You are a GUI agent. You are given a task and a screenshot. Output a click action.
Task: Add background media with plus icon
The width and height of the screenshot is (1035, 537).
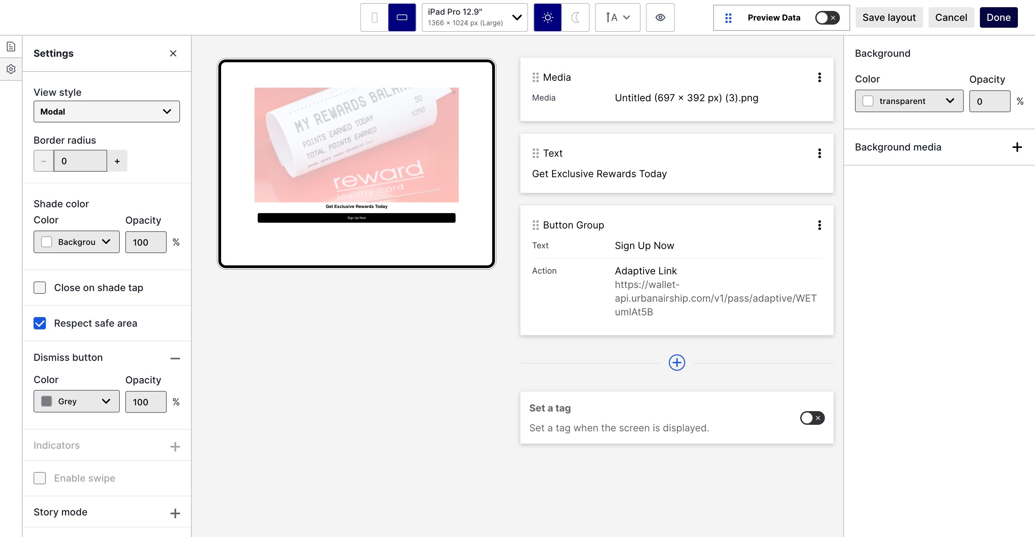pyautogui.click(x=1017, y=147)
